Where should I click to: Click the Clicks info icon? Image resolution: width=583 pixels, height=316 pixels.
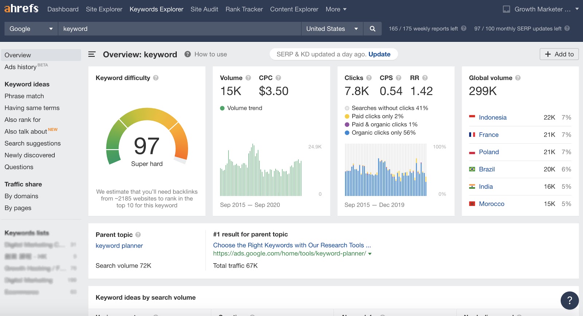(369, 78)
